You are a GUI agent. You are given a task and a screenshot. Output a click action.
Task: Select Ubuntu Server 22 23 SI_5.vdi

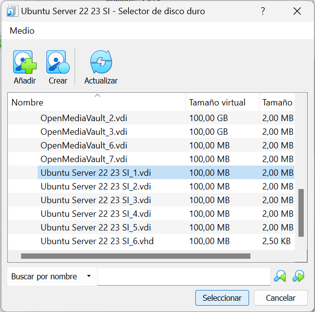tap(151, 227)
